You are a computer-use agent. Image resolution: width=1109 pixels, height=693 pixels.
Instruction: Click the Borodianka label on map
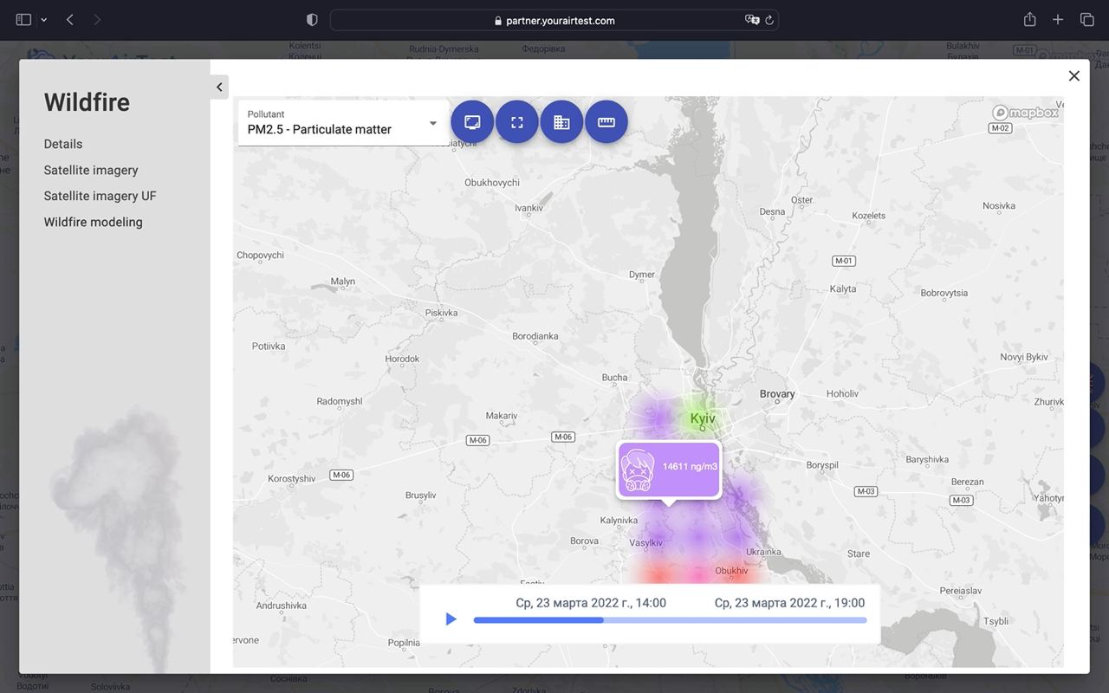tap(535, 336)
